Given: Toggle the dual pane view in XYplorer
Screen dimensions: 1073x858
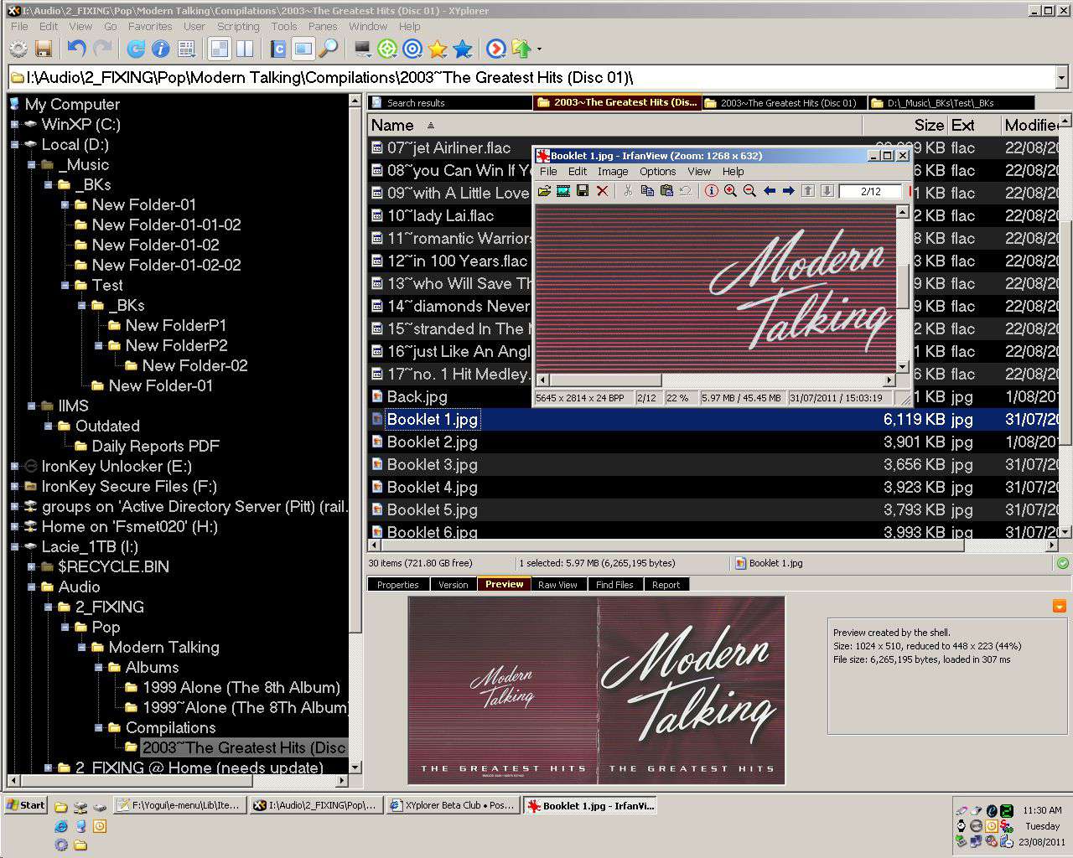Looking at the screenshot, I should (244, 49).
